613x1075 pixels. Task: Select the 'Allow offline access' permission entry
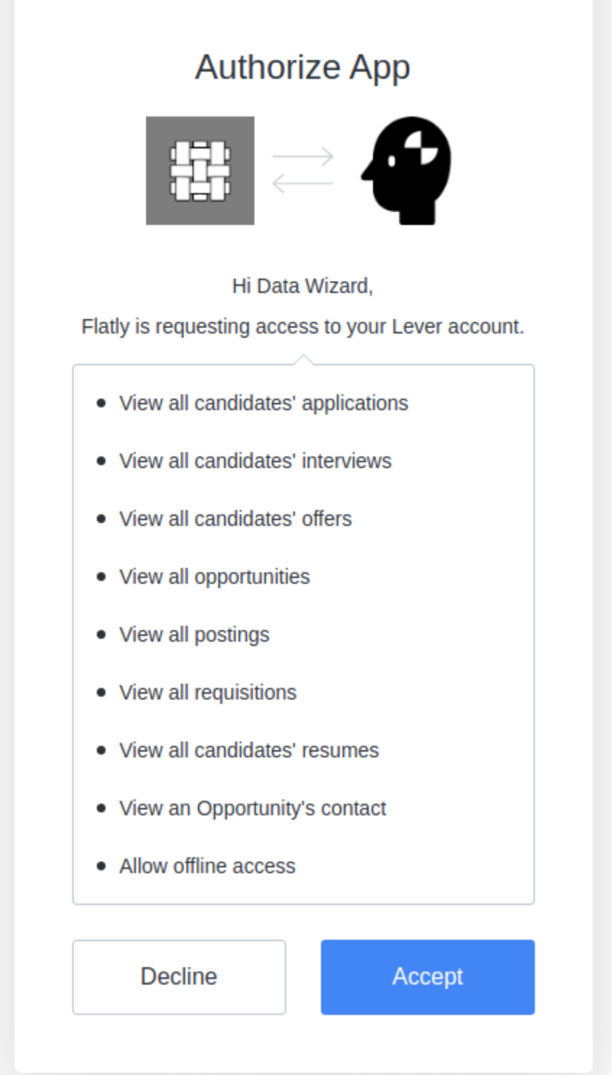click(x=207, y=866)
